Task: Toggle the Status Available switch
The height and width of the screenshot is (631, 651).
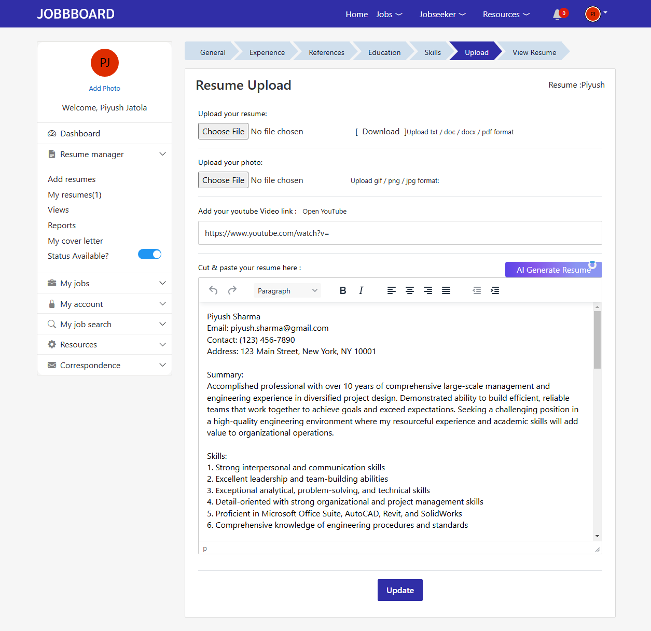Action: click(x=149, y=254)
